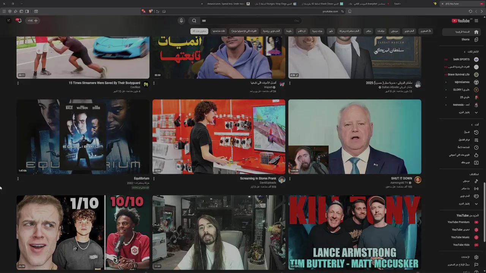Screen dimensions: 486x273
Task: Open YouTube Studio from sidebar
Action: click(x=461, y=230)
